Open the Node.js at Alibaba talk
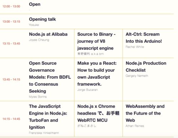This screenshot has height=138, width=178. (48, 34)
